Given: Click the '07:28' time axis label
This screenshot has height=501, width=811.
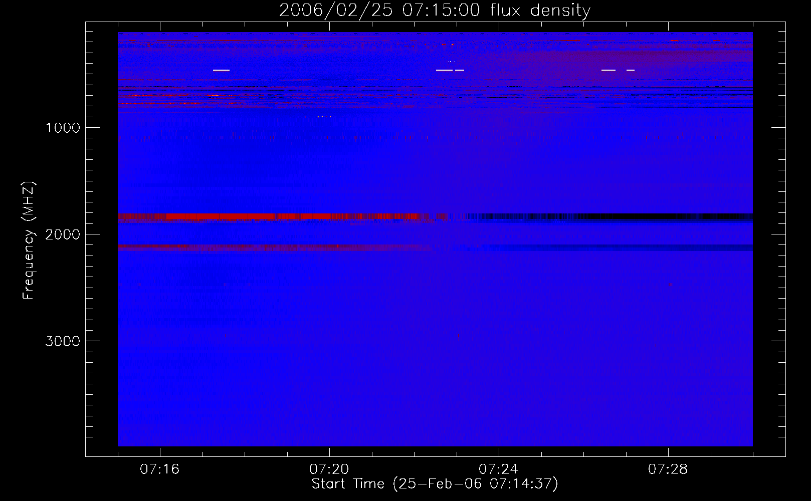Looking at the screenshot, I should coord(668,469).
